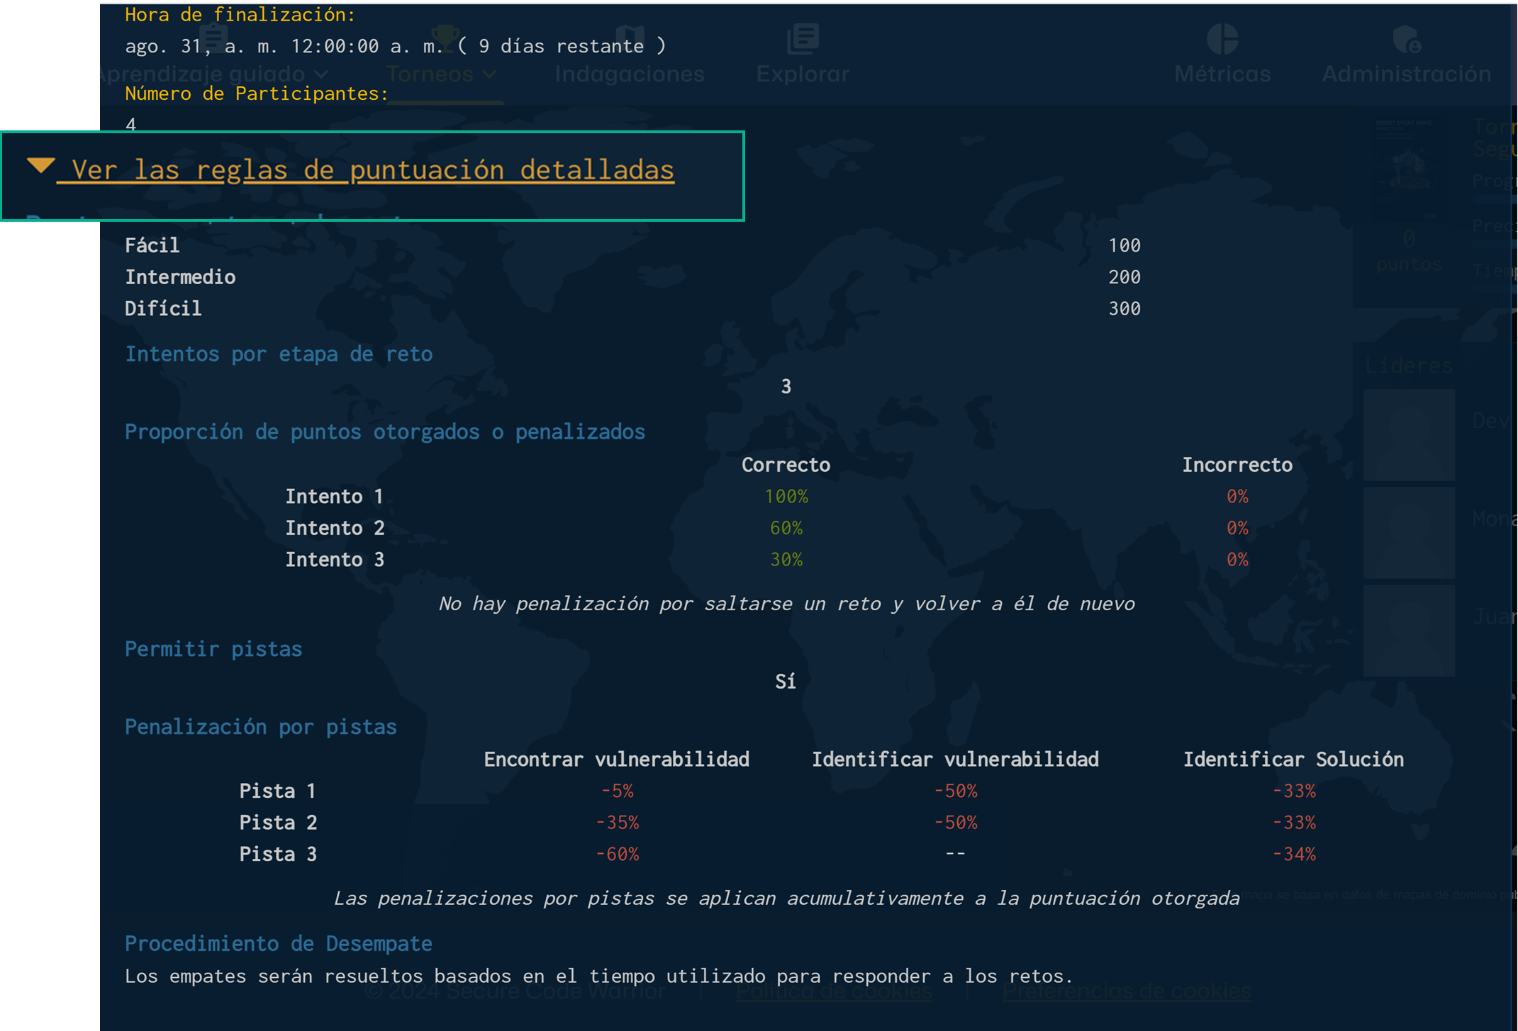Click the trophy icon above Torneos

445,37
